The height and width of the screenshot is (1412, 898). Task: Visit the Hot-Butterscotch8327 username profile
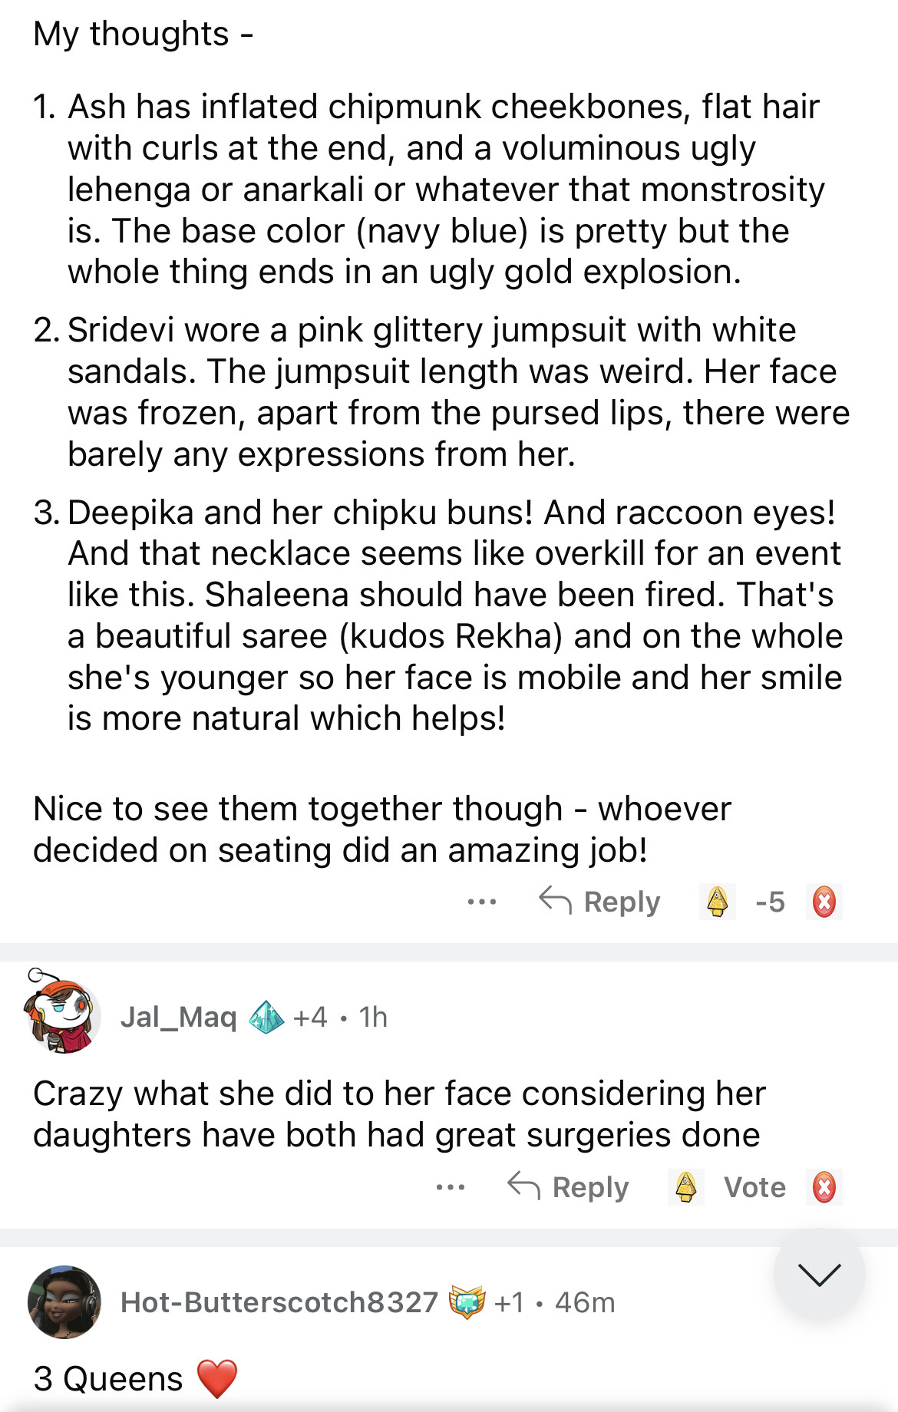click(x=279, y=1302)
